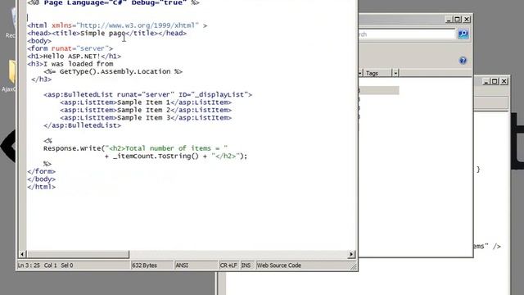Click the search box in the back window

point(407,34)
